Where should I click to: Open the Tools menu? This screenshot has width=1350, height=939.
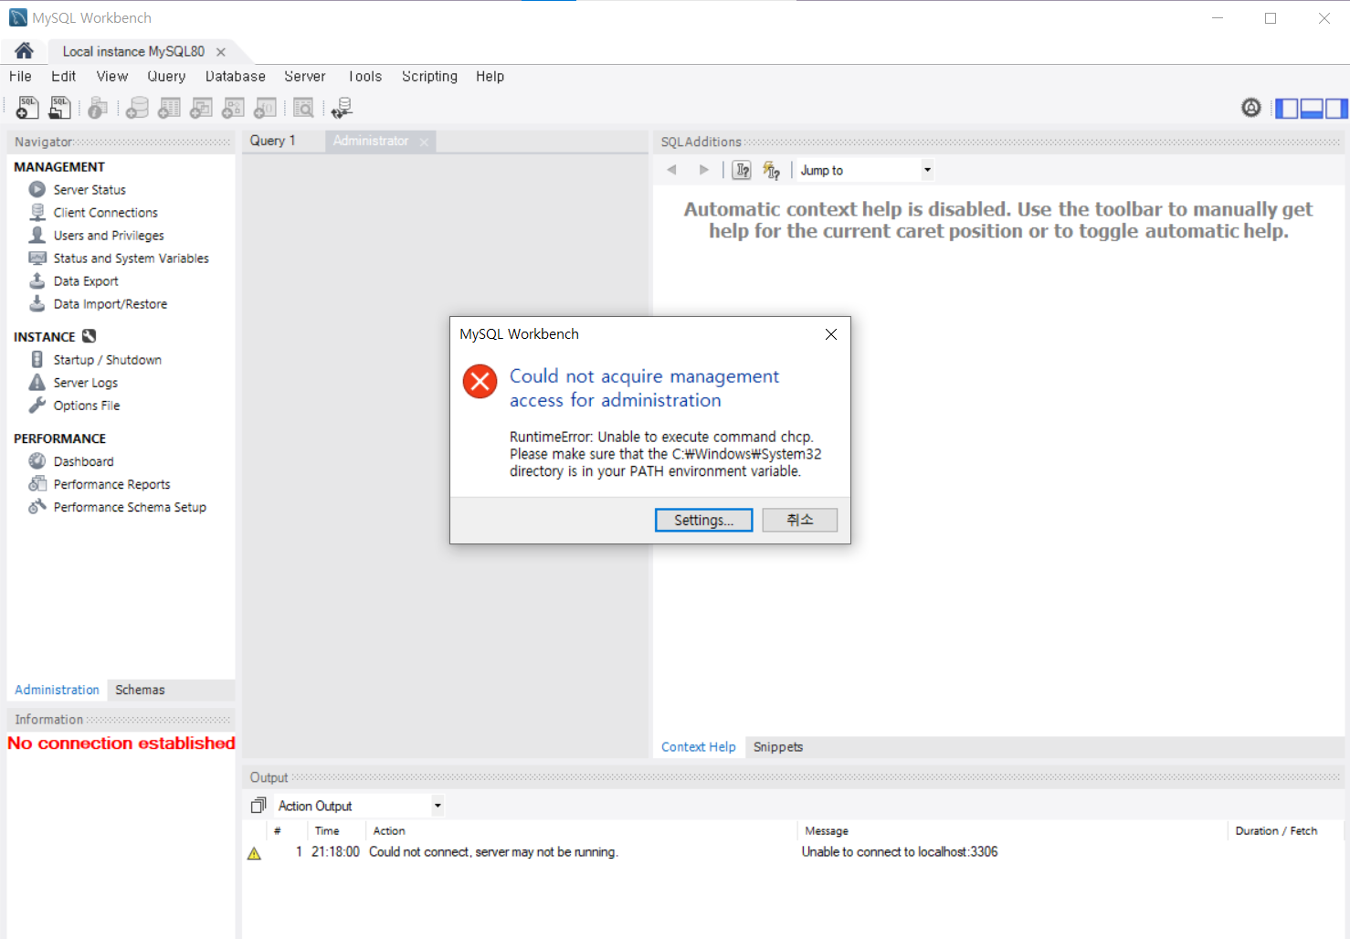[364, 77]
